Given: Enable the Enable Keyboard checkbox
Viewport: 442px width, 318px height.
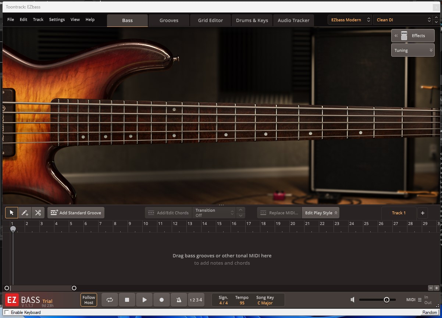Looking at the screenshot, I should click(x=7, y=312).
